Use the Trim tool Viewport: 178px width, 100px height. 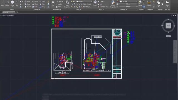click(x=42, y=1)
